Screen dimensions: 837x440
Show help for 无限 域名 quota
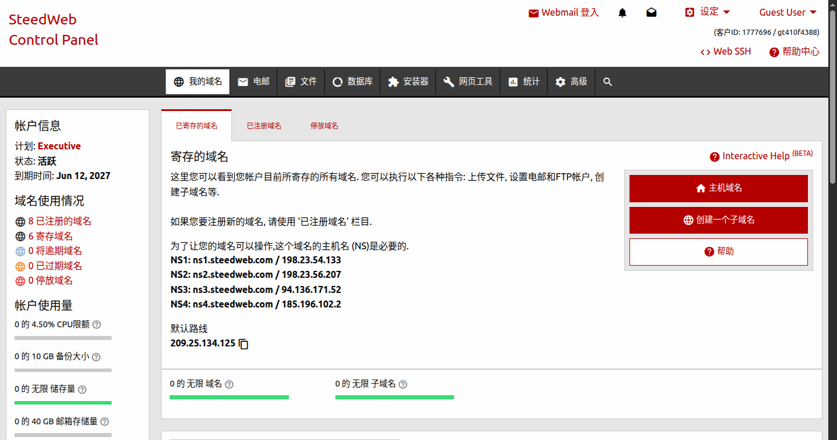click(229, 384)
